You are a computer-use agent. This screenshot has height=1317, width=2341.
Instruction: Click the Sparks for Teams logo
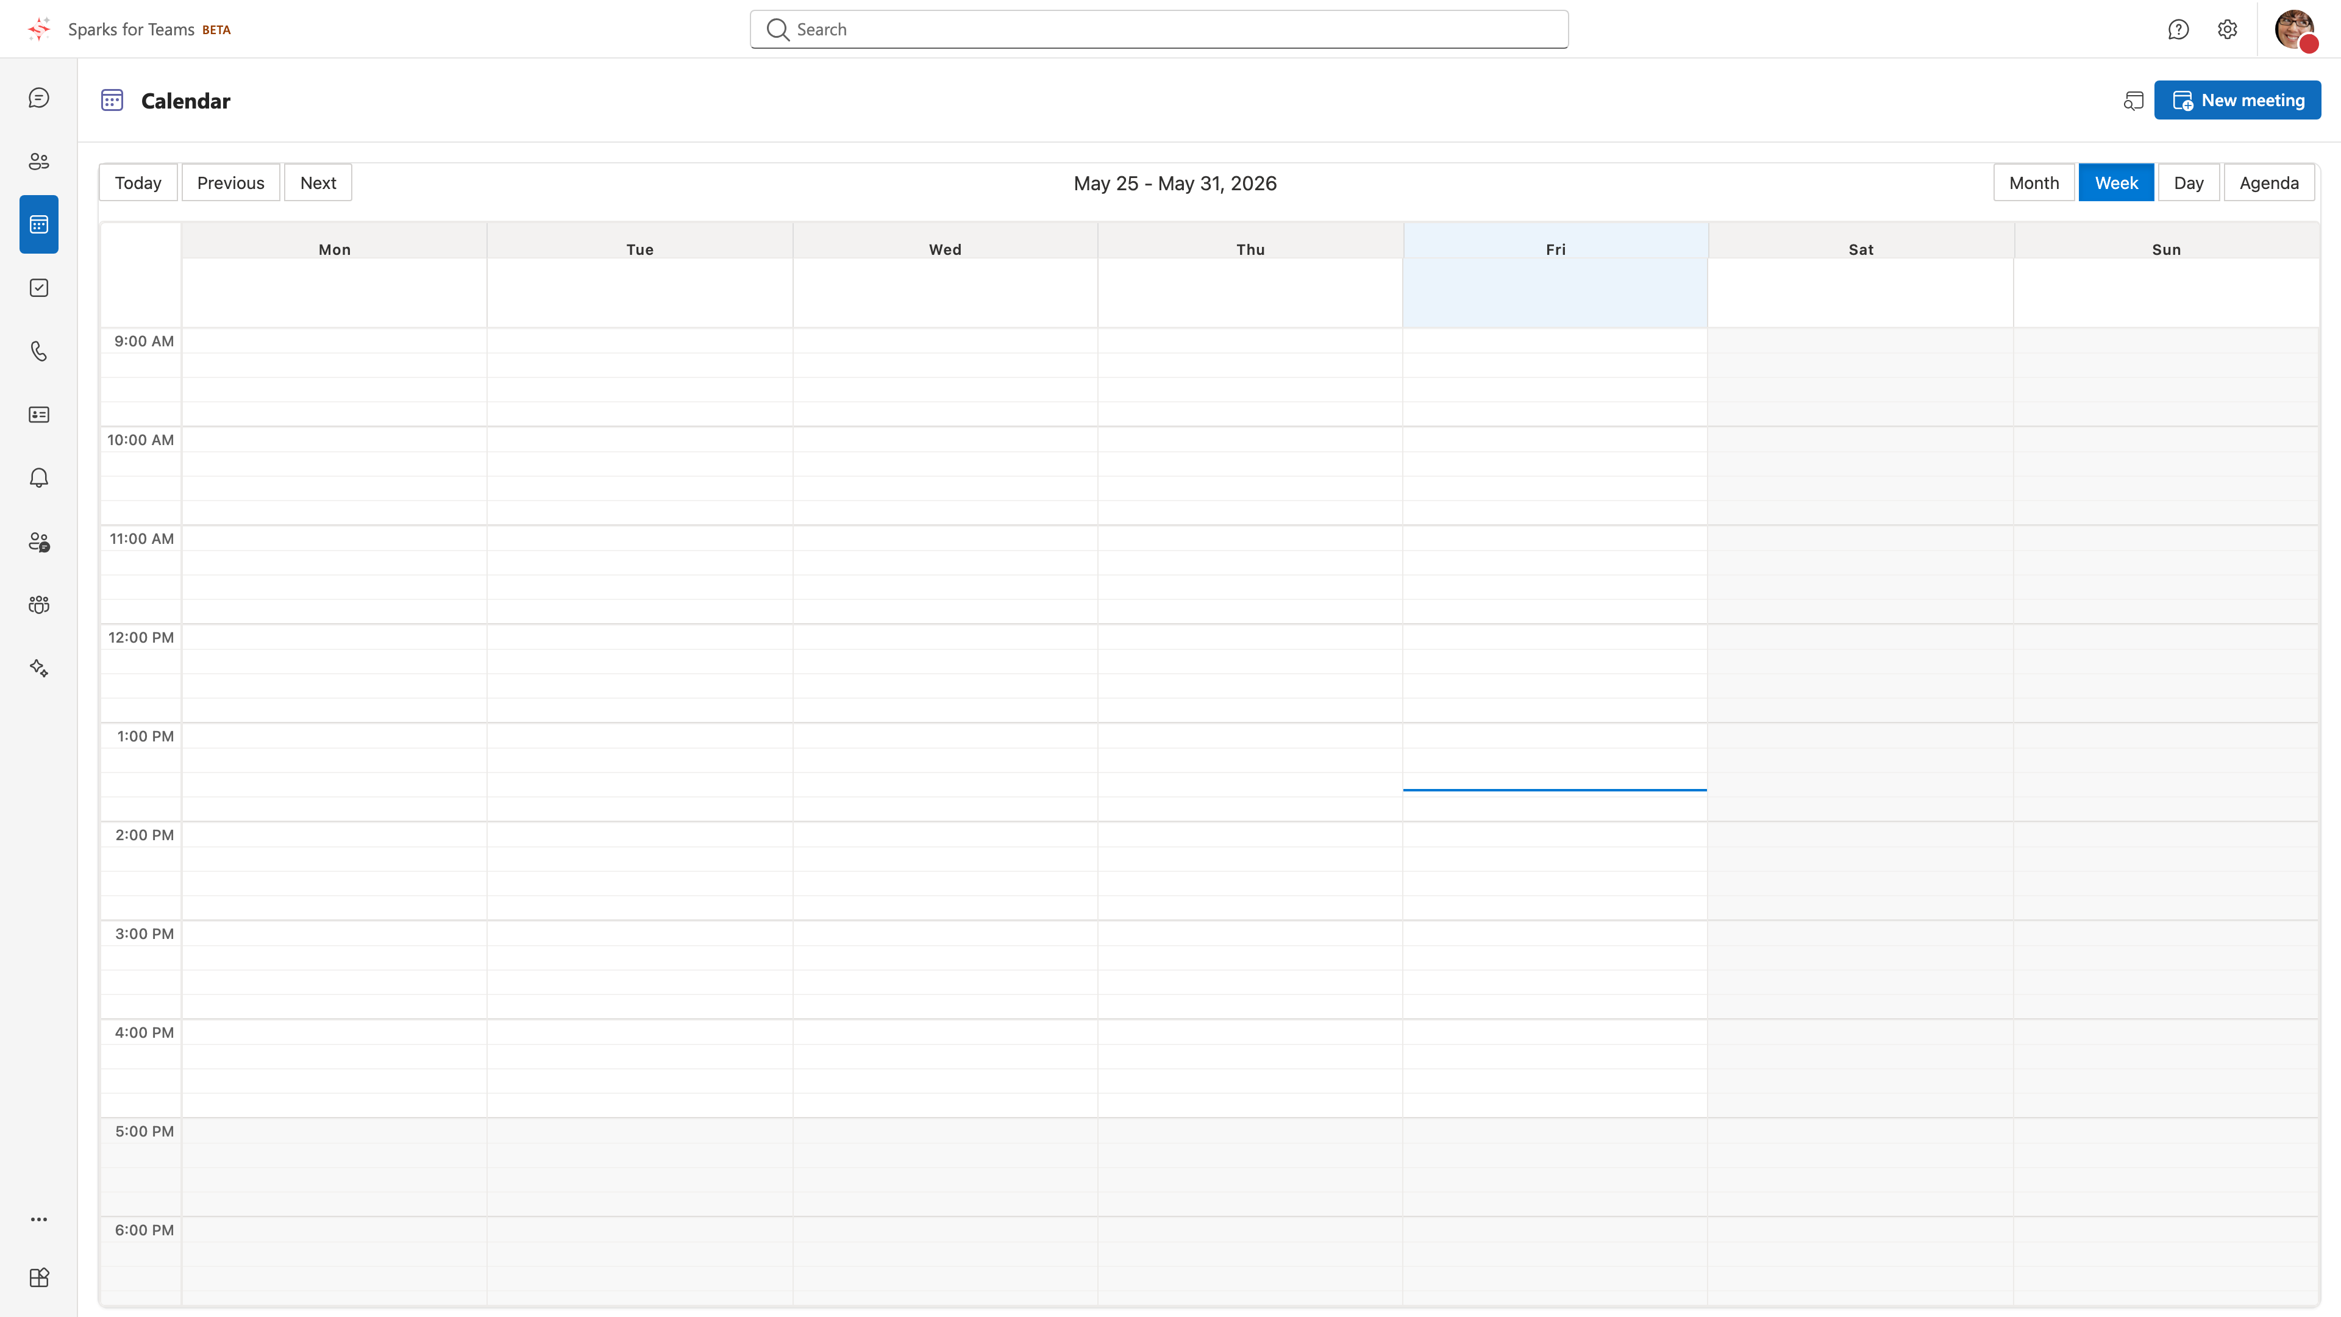39,29
